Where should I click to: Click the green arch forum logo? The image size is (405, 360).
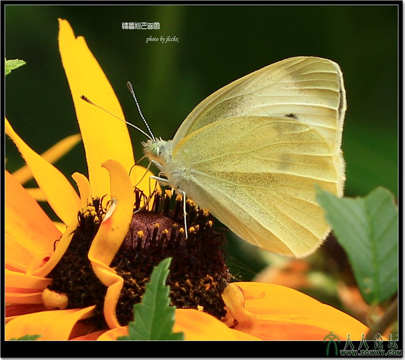pyautogui.click(x=332, y=344)
